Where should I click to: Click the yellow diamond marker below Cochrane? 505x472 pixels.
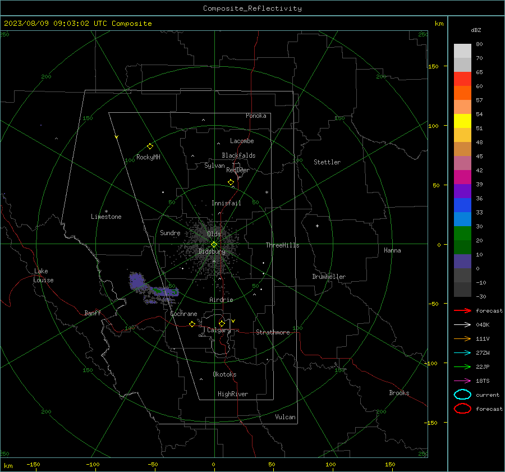tap(192, 324)
